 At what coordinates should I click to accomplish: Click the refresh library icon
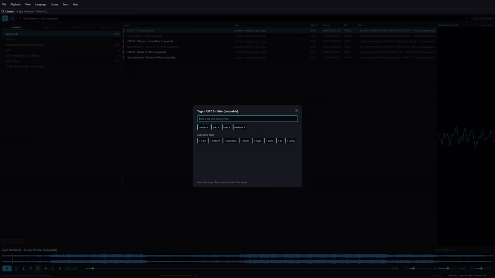click(x=12, y=18)
